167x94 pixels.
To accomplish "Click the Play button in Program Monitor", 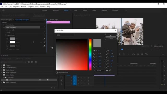I will (x=120, y=54).
